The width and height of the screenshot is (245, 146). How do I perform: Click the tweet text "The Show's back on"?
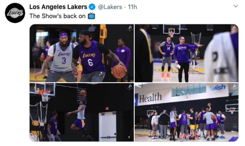click(57, 16)
